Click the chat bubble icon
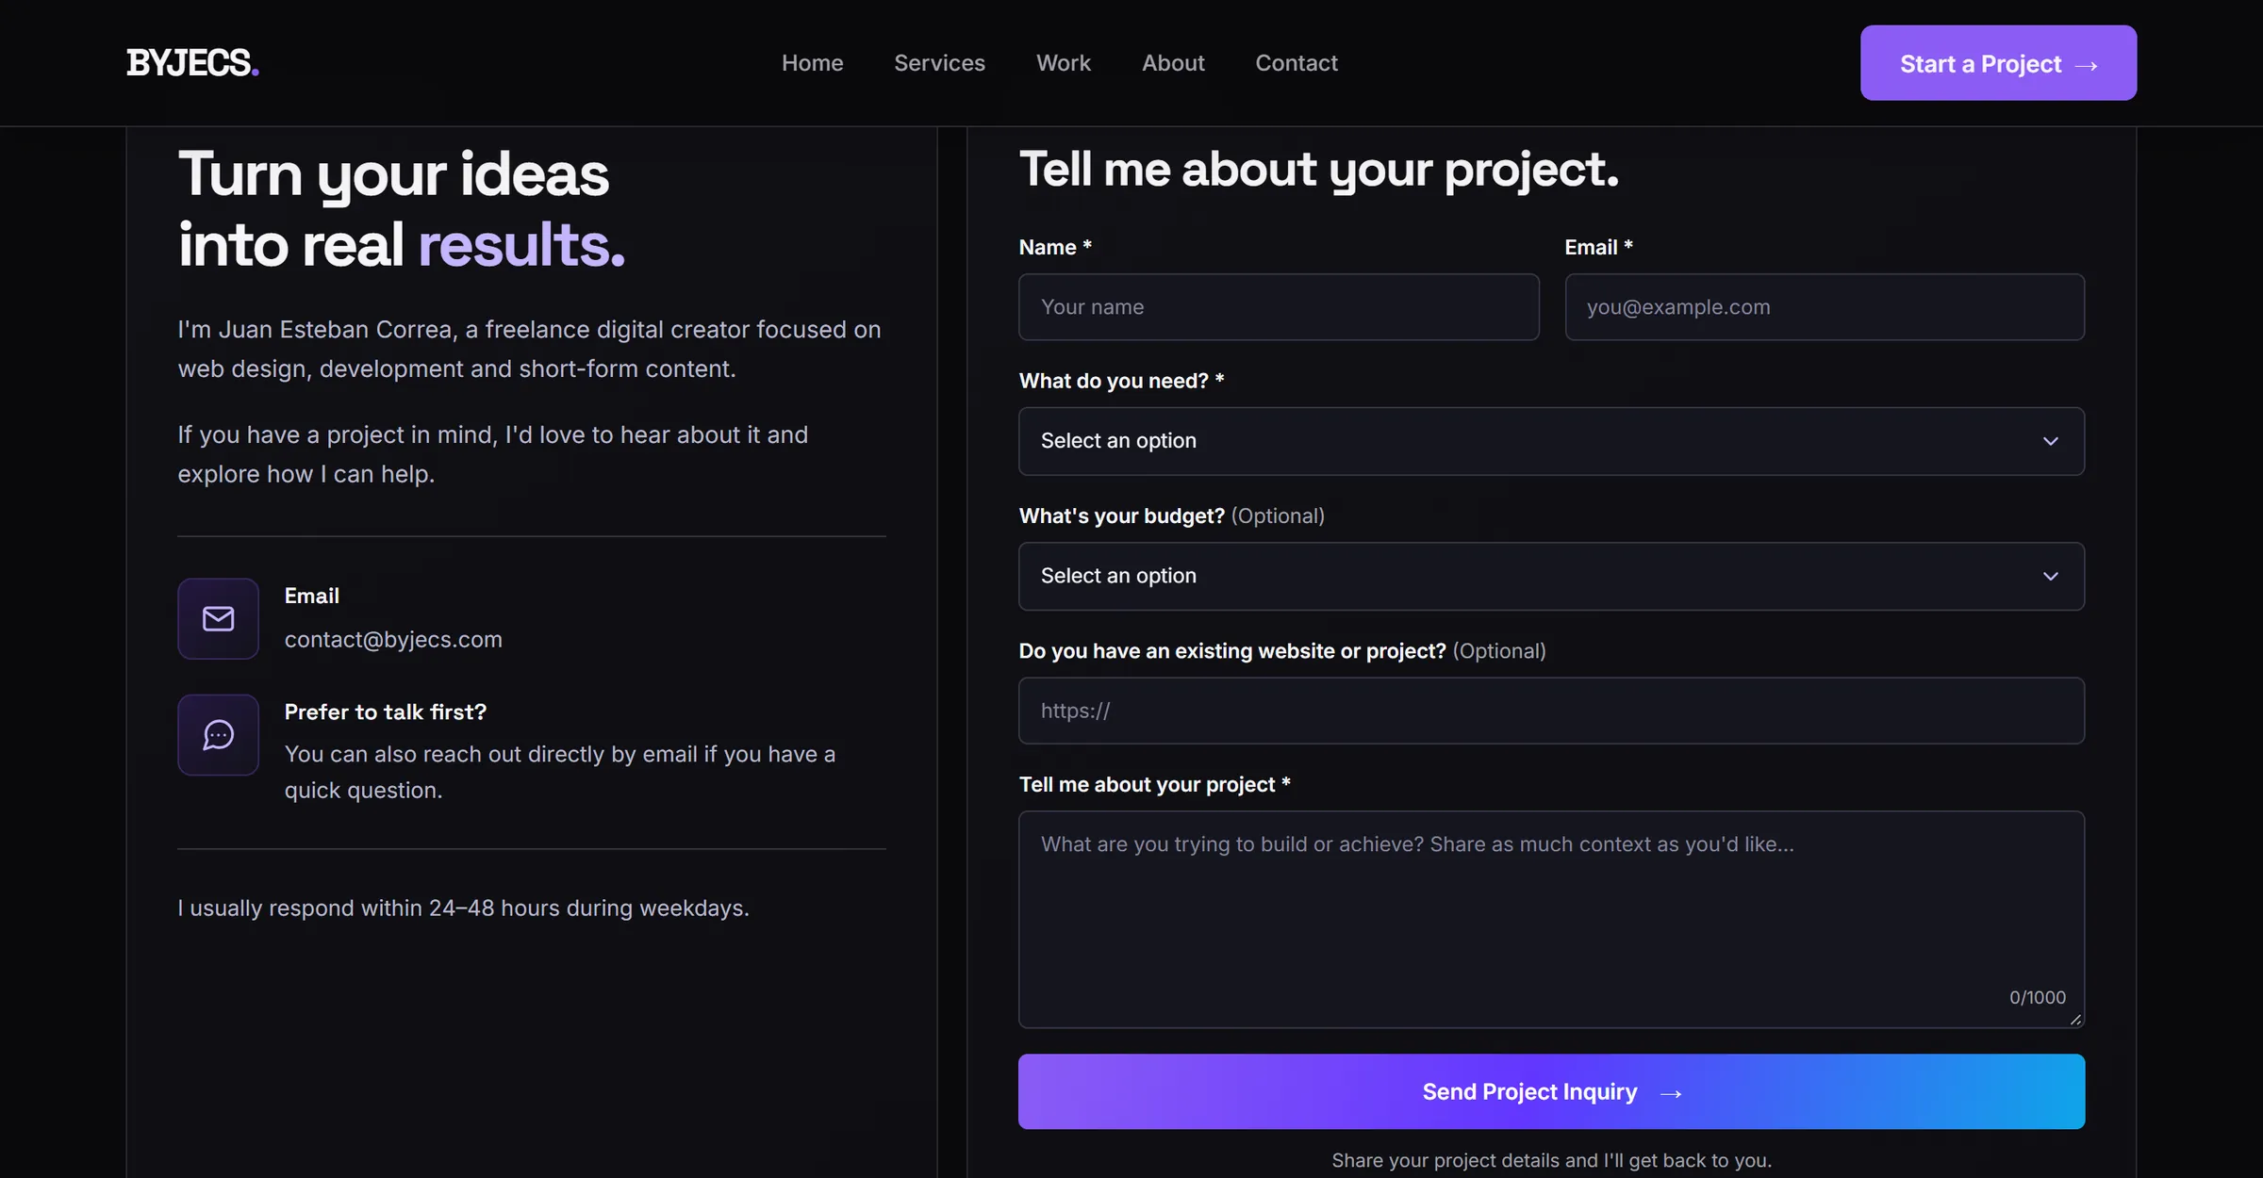The image size is (2263, 1178). pos(218,735)
